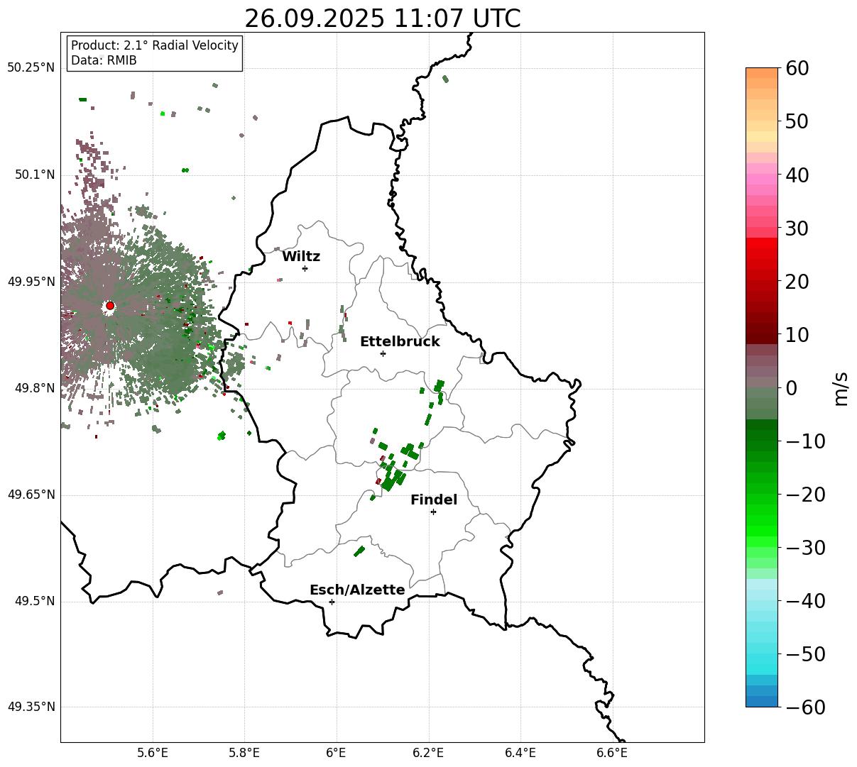Click the Esch/Alzette city label
Image resolution: width=857 pixels, height=767 pixels.
click(x=357, y=590)
